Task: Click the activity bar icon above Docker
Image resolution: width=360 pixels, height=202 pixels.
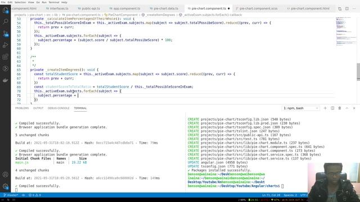Action: pyautogui.click(x=5, y=68)
